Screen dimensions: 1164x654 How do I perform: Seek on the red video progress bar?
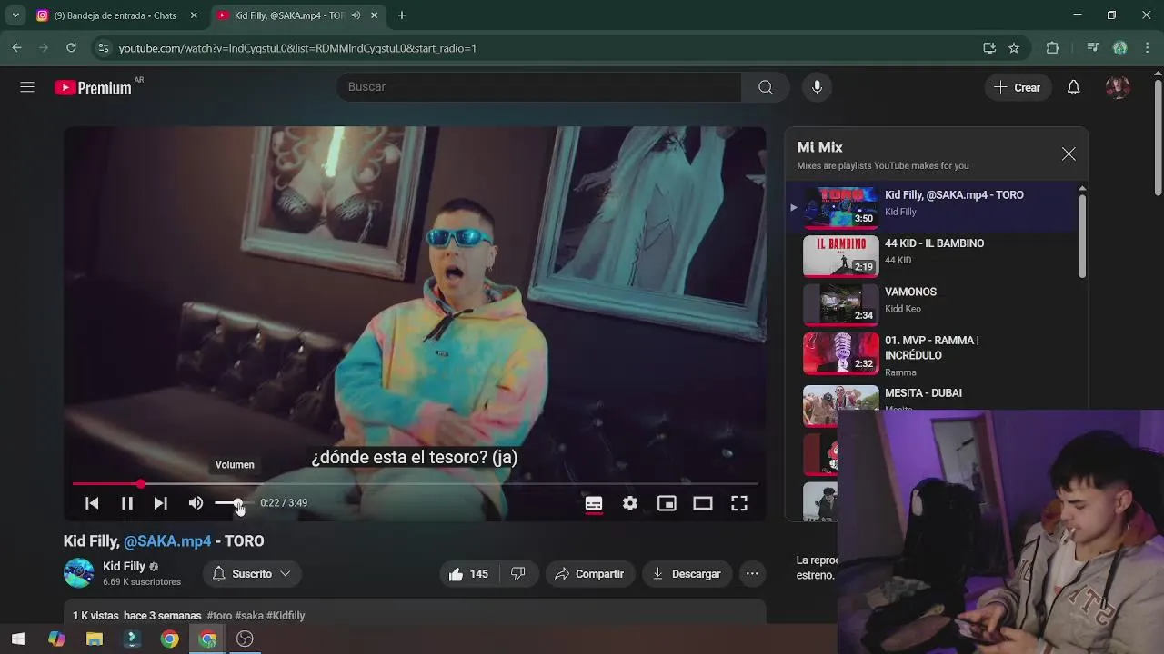[415, 484]
